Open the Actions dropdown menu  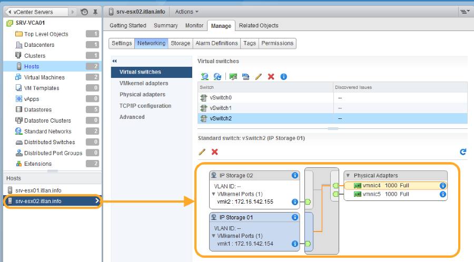(186, 12)
